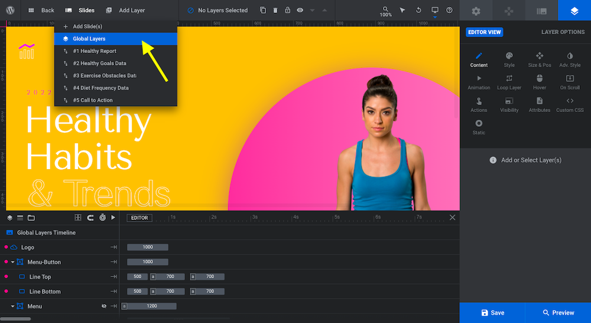The image size is (591, 323).
Task: Open the Content layer option
Action: 479,60
